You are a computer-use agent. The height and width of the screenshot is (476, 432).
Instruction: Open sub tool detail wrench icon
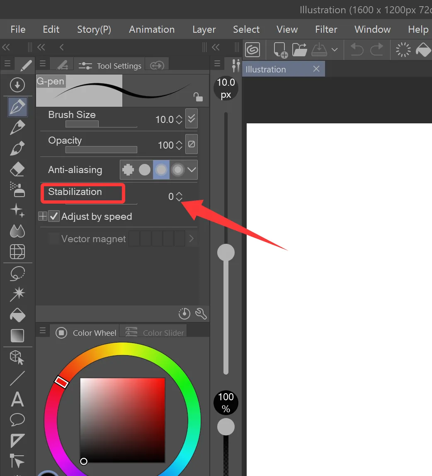pyautogui.click(x=201, y=314)
